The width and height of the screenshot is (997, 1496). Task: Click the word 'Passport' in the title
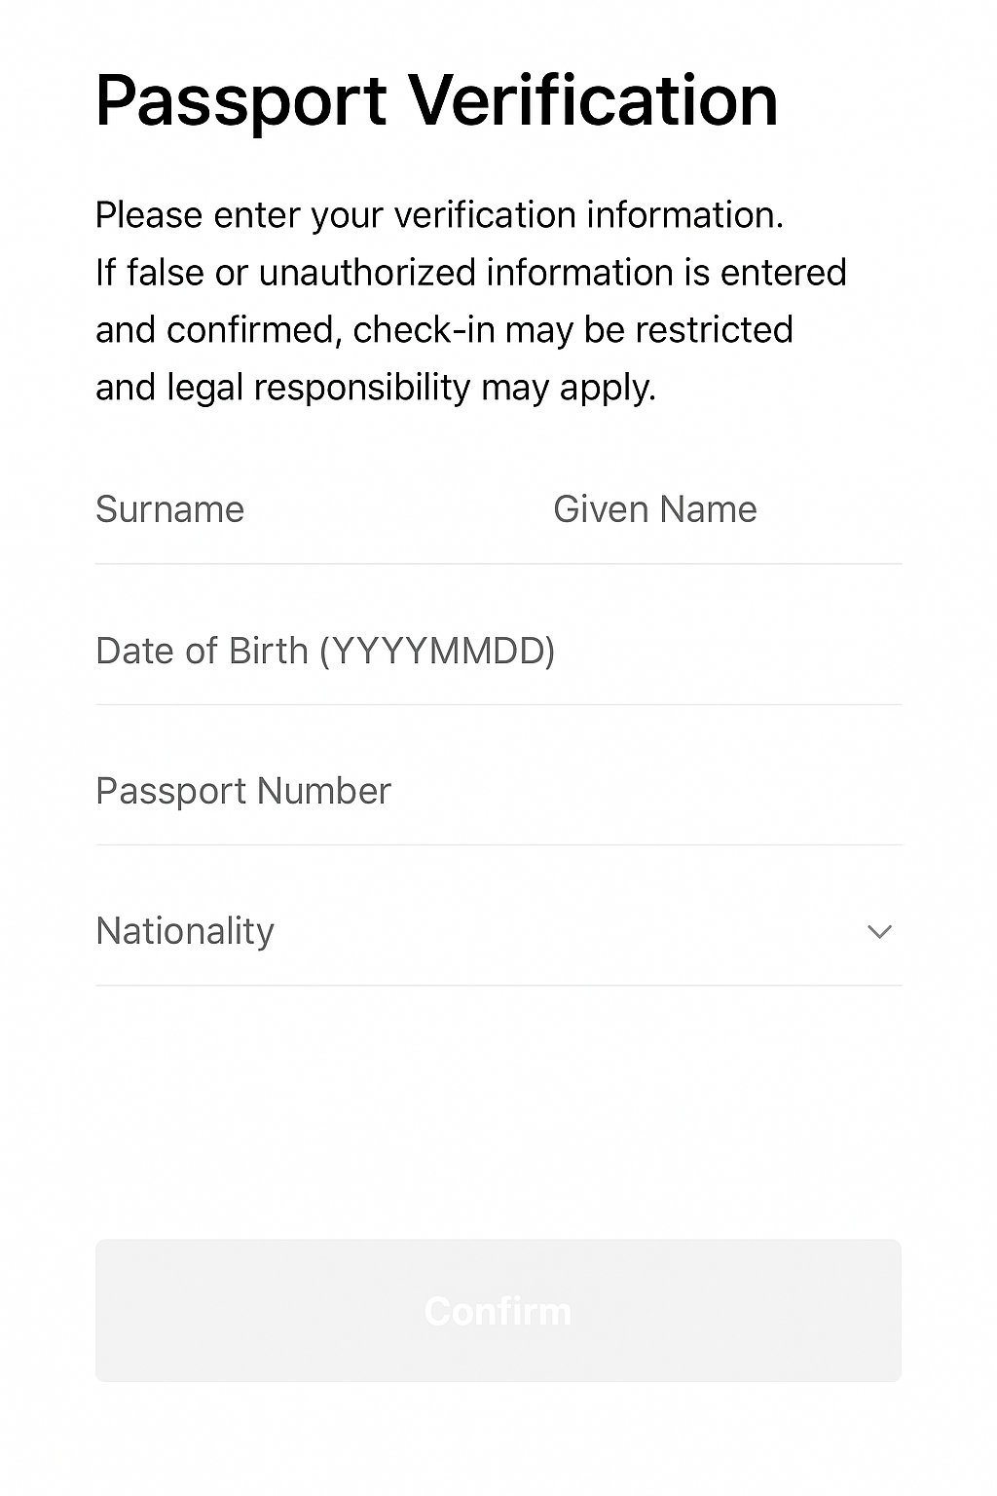pos(241,100)
